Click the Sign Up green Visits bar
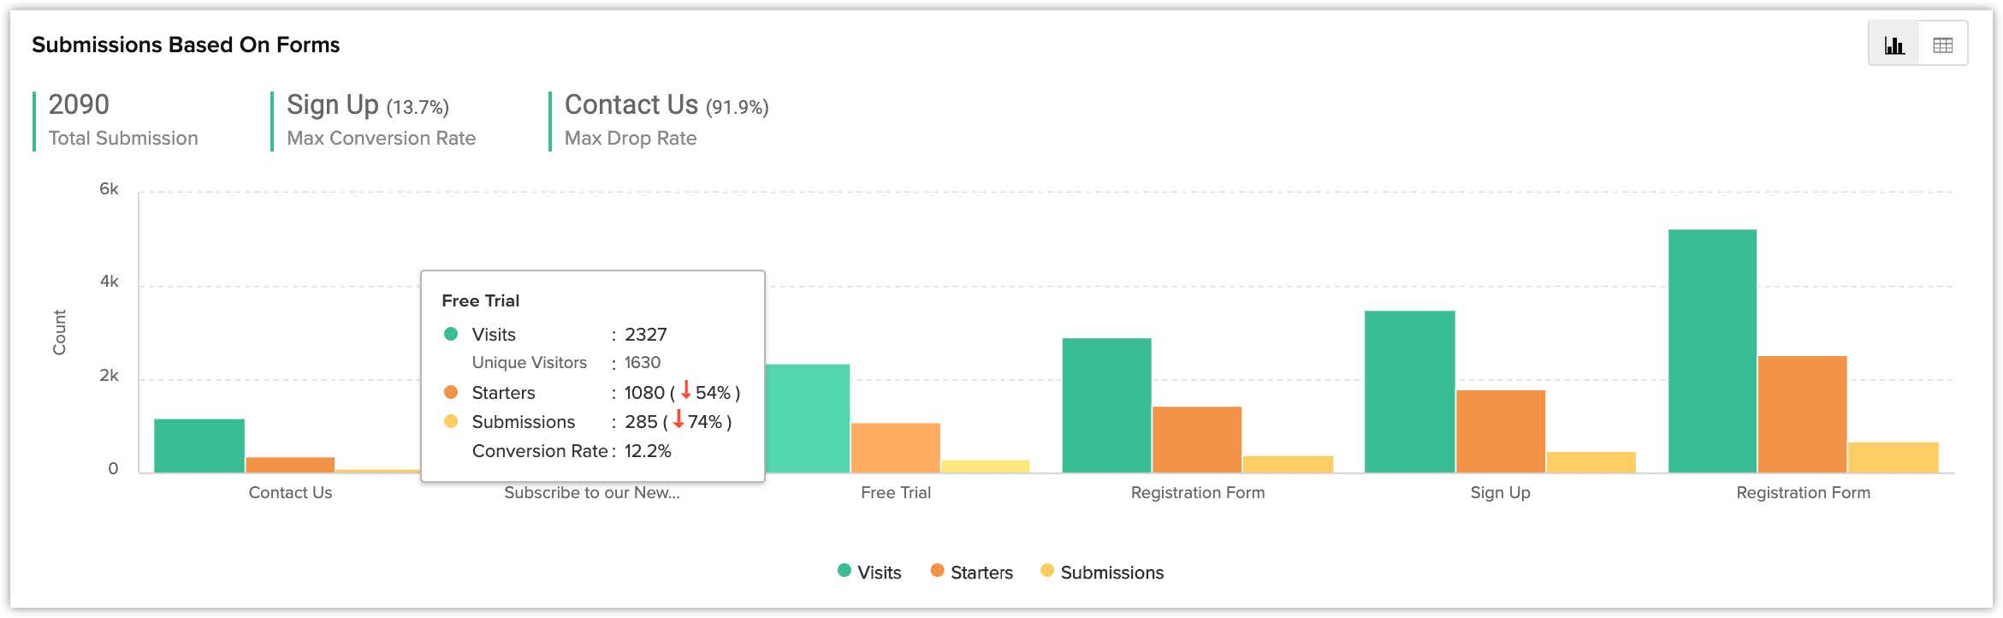Viewport: 2003px width, 618px height. 1409,391
